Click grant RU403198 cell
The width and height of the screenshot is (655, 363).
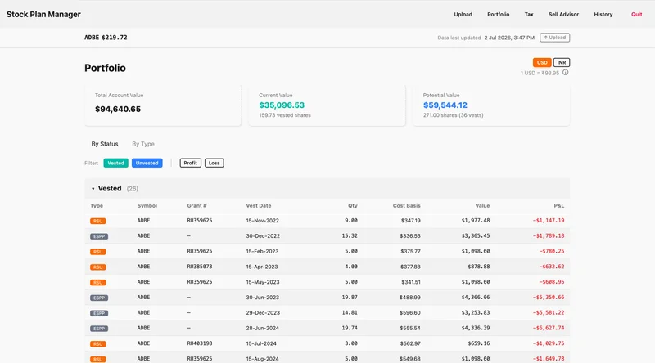[200, 343]
